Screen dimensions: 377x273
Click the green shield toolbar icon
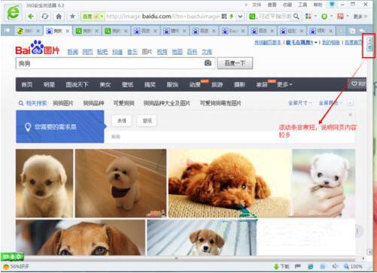click(x=324, y=17)
